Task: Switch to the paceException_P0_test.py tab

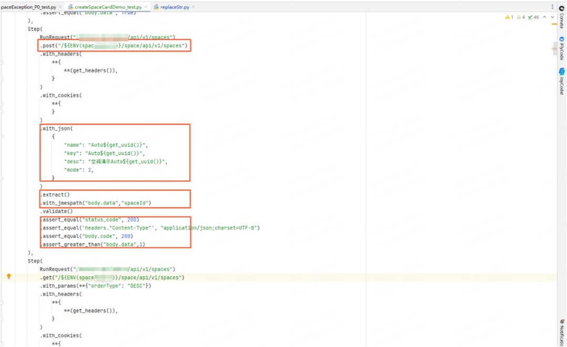Action: pyautogui.click(x=28, y=7)
